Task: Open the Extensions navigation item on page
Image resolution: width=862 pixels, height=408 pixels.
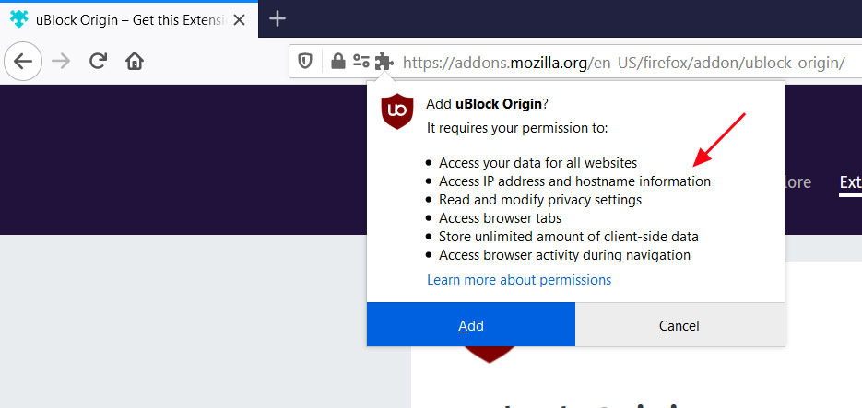Action: [850, 182]
